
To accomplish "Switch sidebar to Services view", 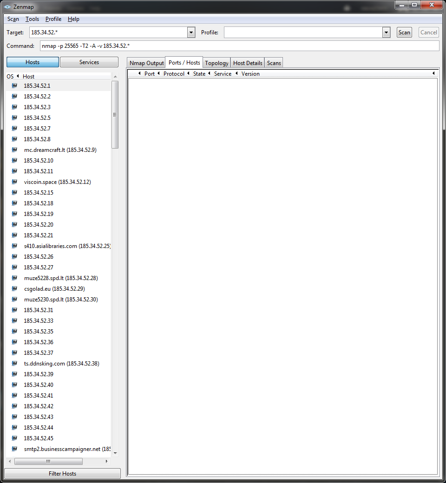I will click(89, 62).
